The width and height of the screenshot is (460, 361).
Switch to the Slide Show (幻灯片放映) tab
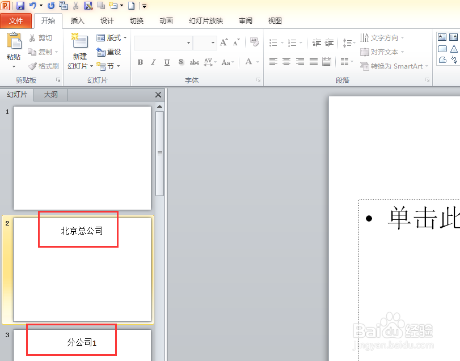click(x=206, y=21)
